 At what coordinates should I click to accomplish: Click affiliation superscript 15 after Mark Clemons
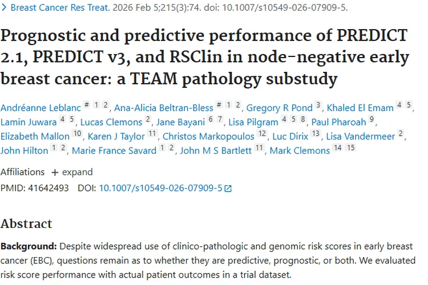(x=350, y=150)
